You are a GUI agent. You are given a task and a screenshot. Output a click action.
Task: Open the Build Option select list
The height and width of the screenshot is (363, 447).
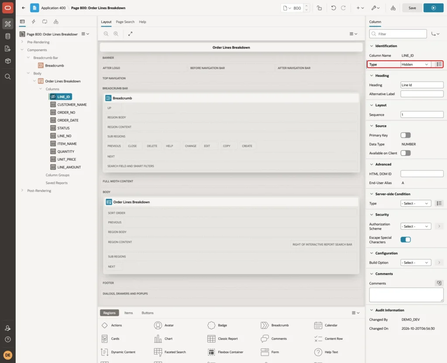(416, 262)
